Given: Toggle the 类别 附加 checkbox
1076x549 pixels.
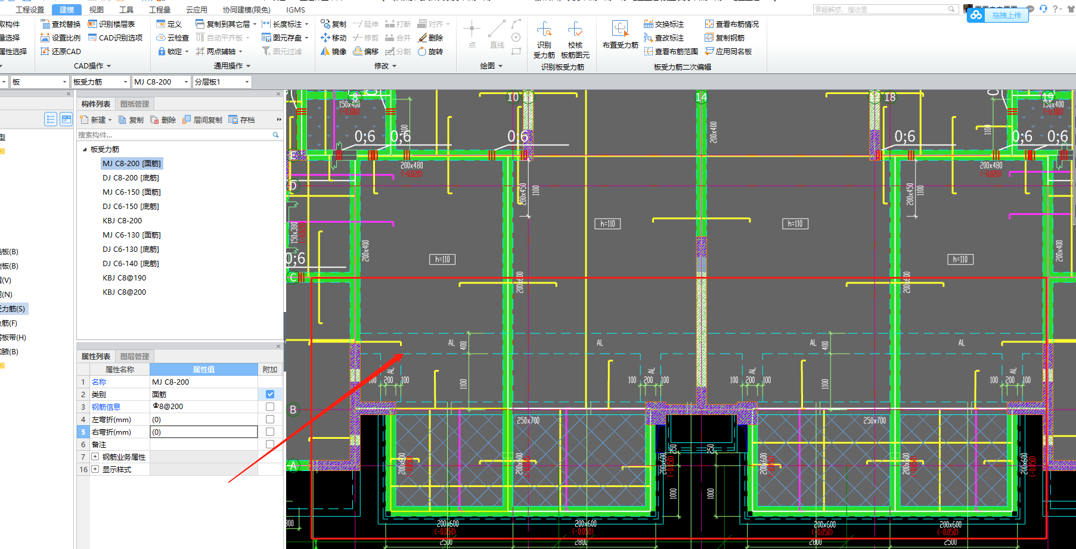Looking at the screenshot, I should coord(270,394).
